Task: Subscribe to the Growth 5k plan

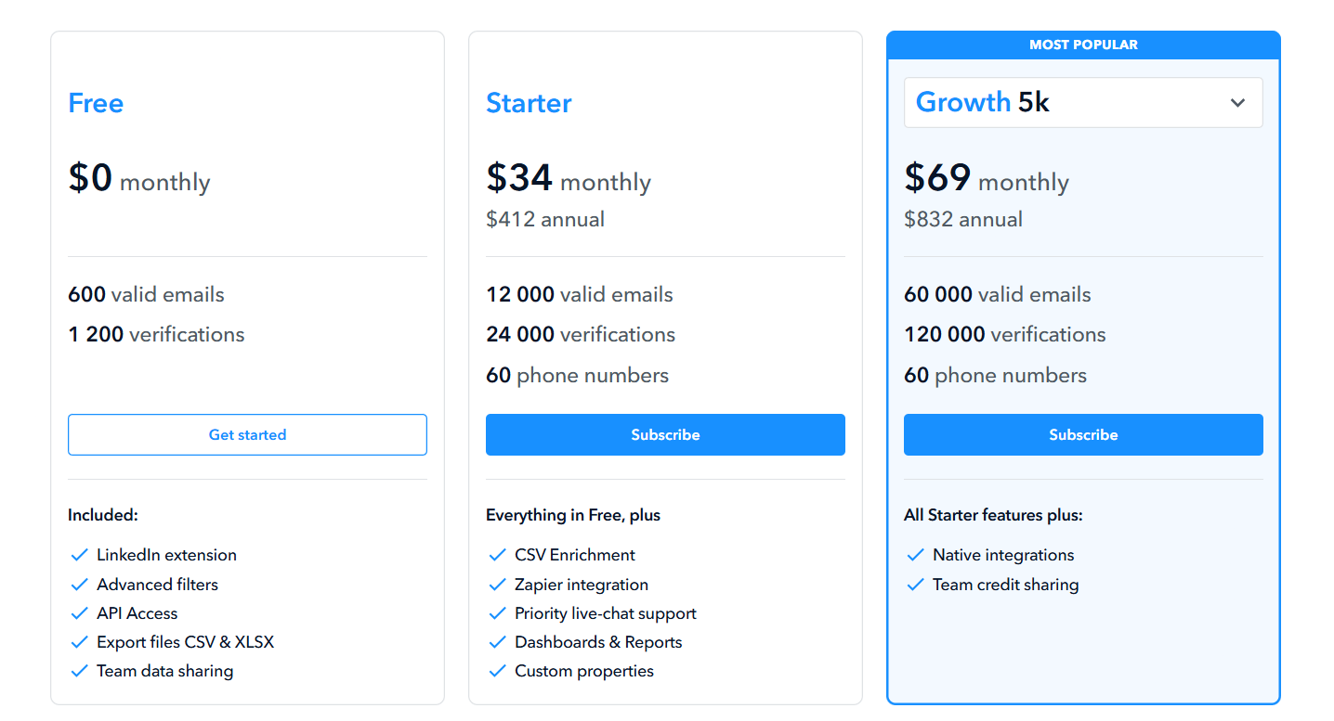Action: coord(1083,434)
